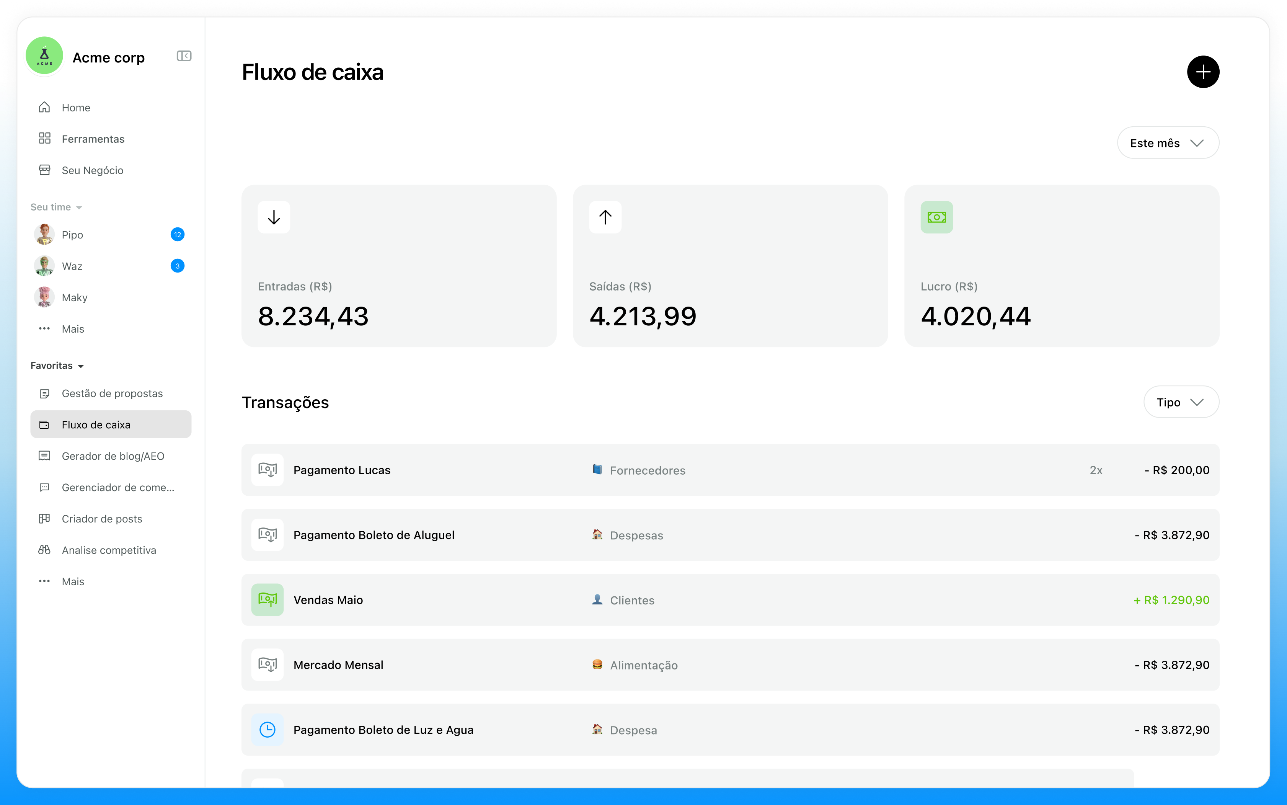Image resolution: width=1287 pixels, height=805 pixels.
Task: Open the Tipo filter dropdown
Action: 1181,402
